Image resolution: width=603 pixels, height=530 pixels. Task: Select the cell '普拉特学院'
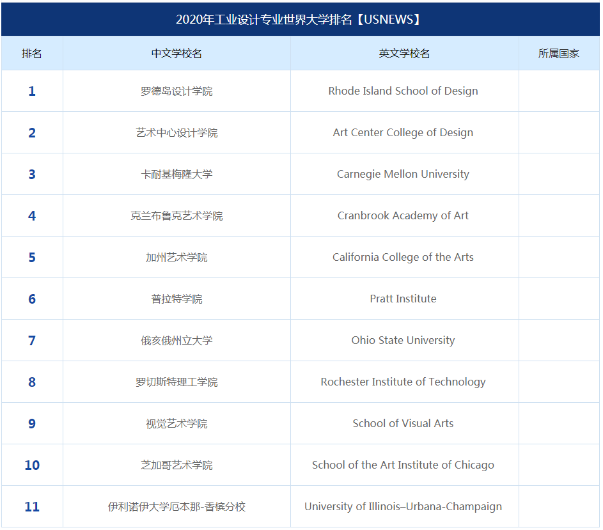coord(176,299)
